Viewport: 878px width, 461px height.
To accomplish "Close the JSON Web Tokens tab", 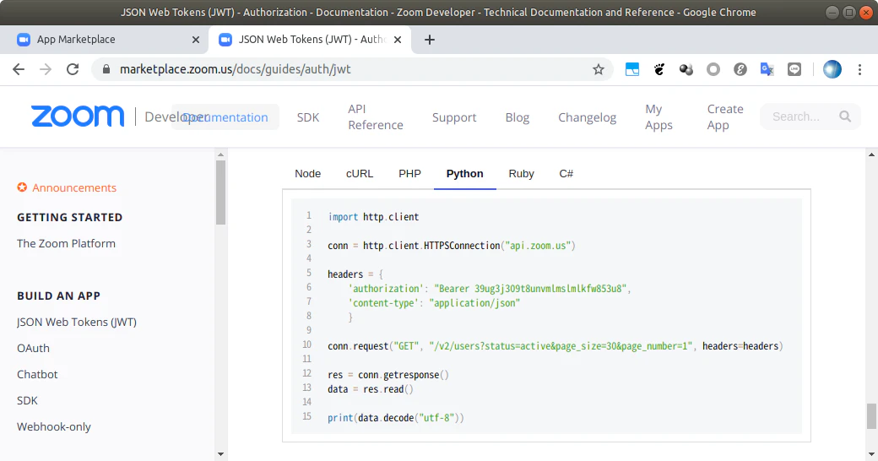I will point(398,40).
